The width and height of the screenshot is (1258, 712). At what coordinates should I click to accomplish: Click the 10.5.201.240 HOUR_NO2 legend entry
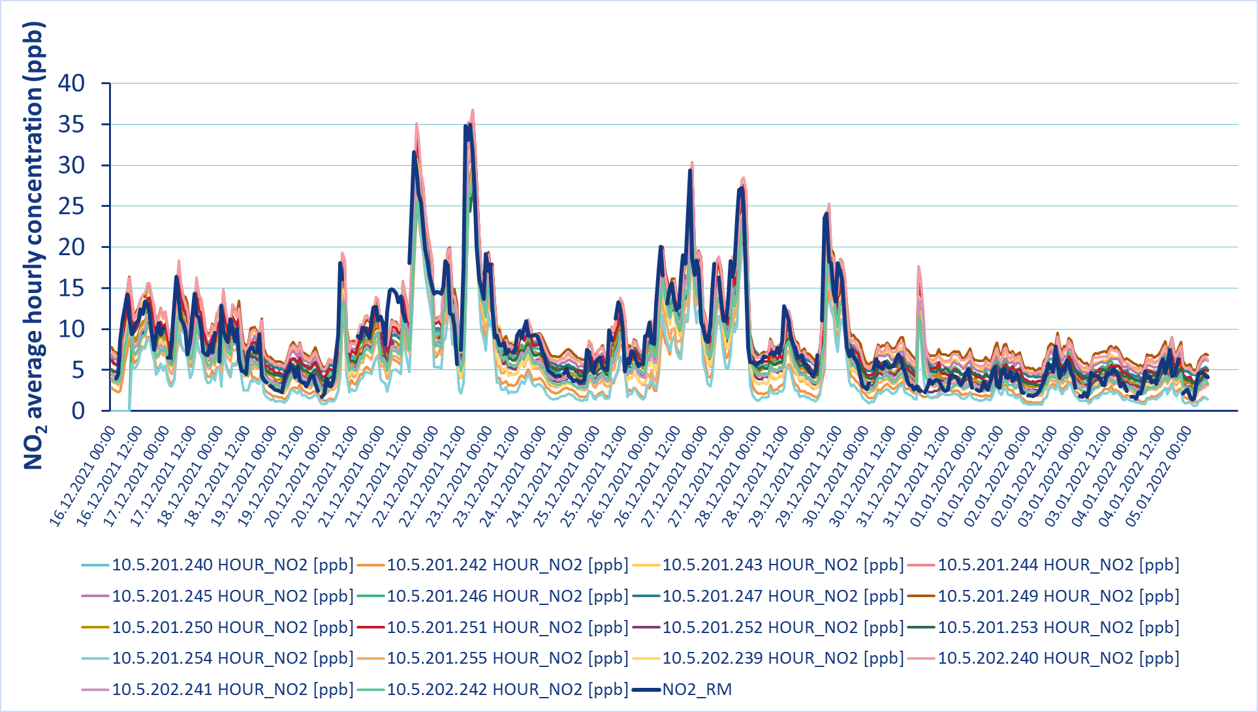click(232, 565)
